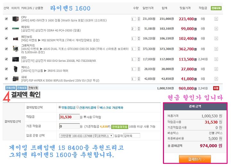
Task: Remove the 메모리 row with its X icon
Action: [x=216, y=28]
